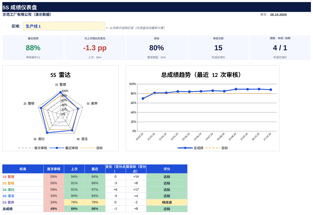Click the 56% cell in the 2S 整顿 row
Viewport: 313px width, 215px height.
coord(54,183)
